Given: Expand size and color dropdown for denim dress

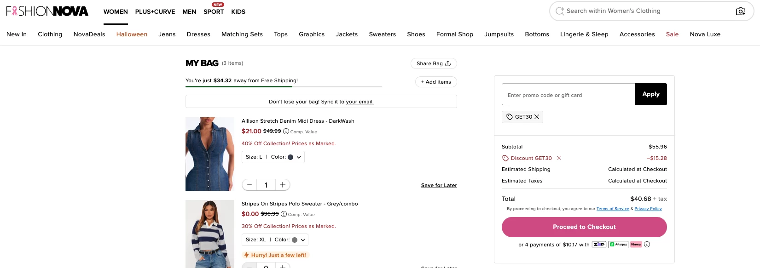Looking at the screenshot, I should point(273,157).
